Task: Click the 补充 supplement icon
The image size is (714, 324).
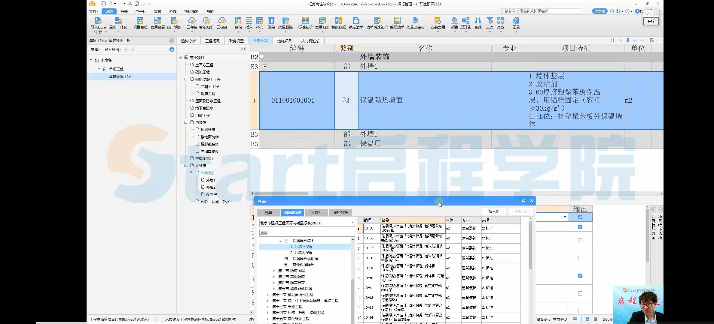Action: 259,23
